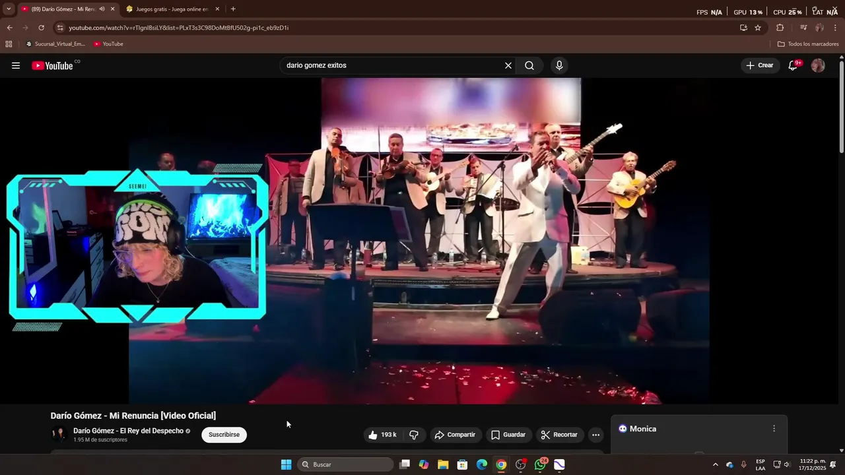Clip the video with Recortar
This screenshot has width=845, height=475.
pyautogui.click(x=559, y=435)
